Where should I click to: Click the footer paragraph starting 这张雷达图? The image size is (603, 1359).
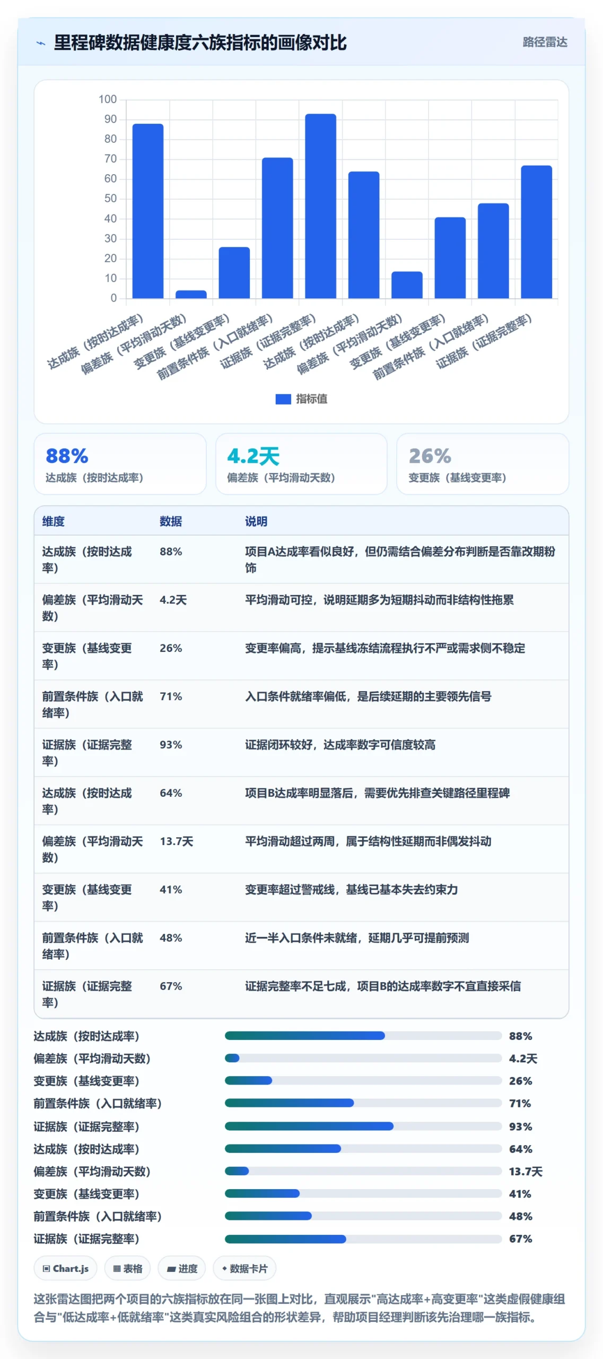pyautogui.click(x=300, y=1308)
